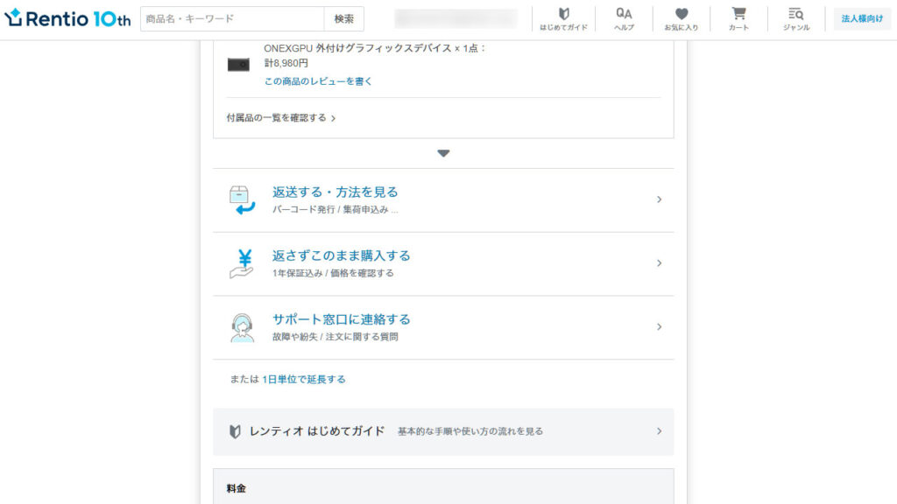Select 基本的な手順や使い方の流れを見る text
The width and height of the screenshot is (897, 504).
coord(470,431)
